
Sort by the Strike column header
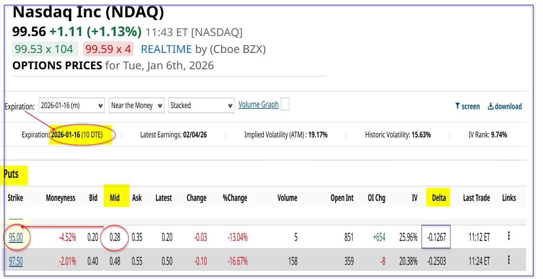click(x=15, y=198)
